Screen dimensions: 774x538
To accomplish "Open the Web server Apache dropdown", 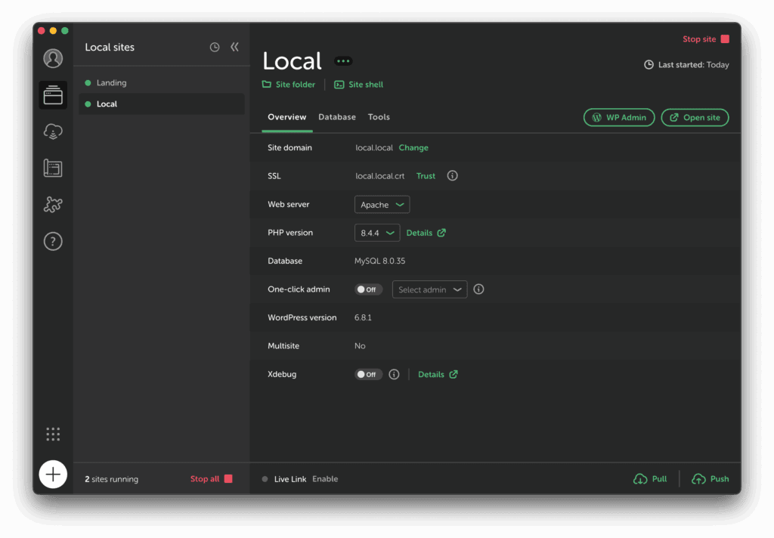I will tap(382, 204).
